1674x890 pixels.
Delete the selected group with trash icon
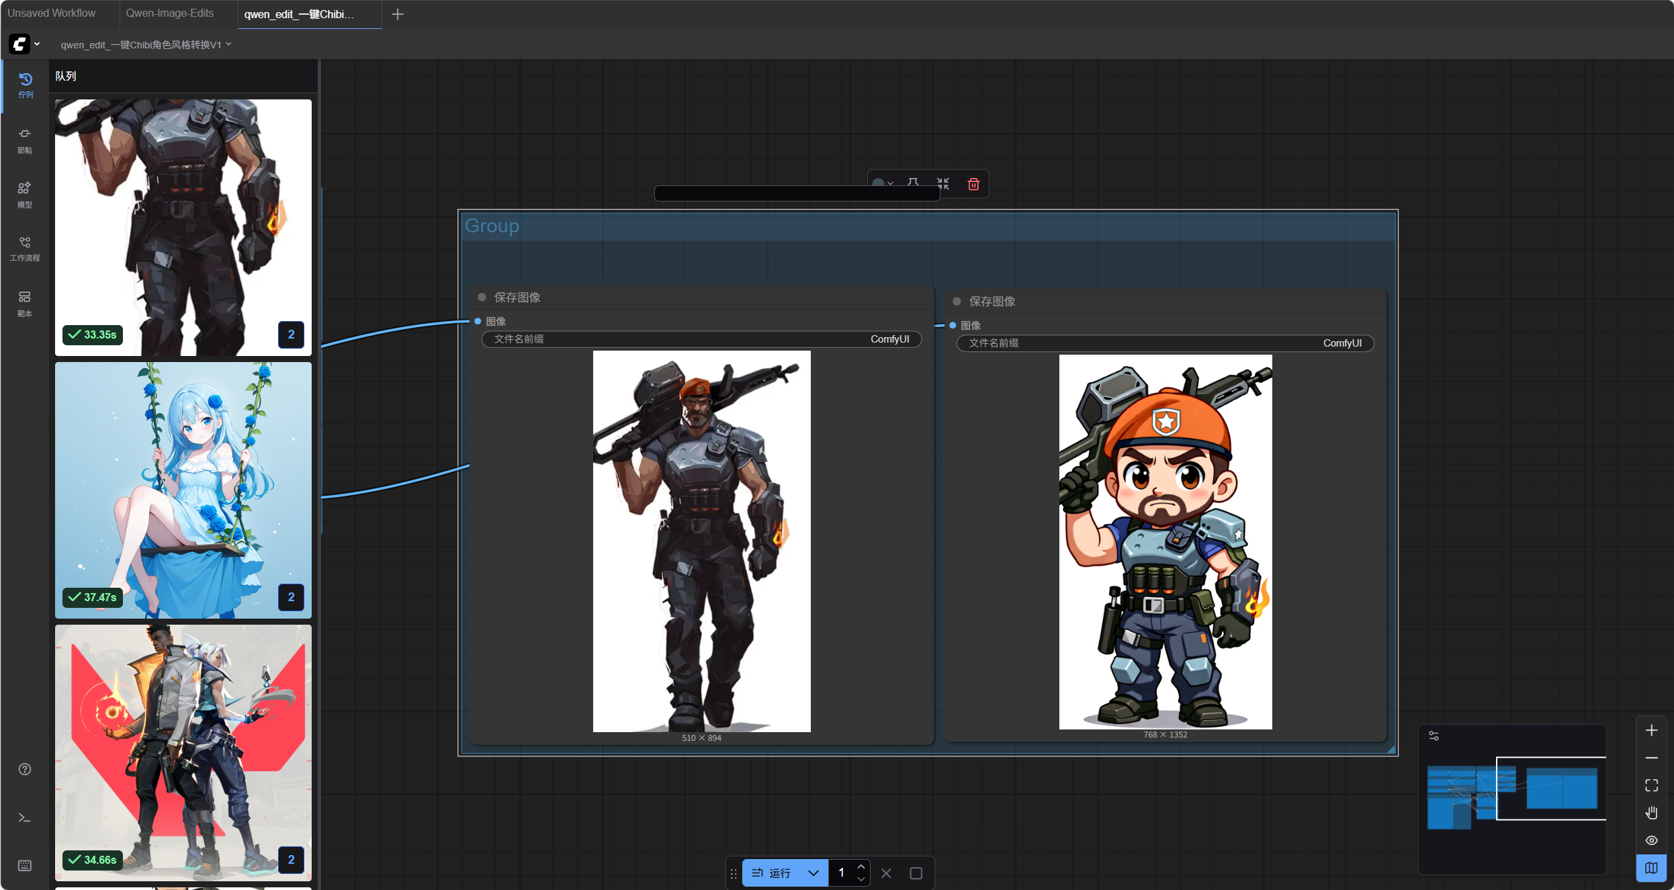[x=973, y=184]
